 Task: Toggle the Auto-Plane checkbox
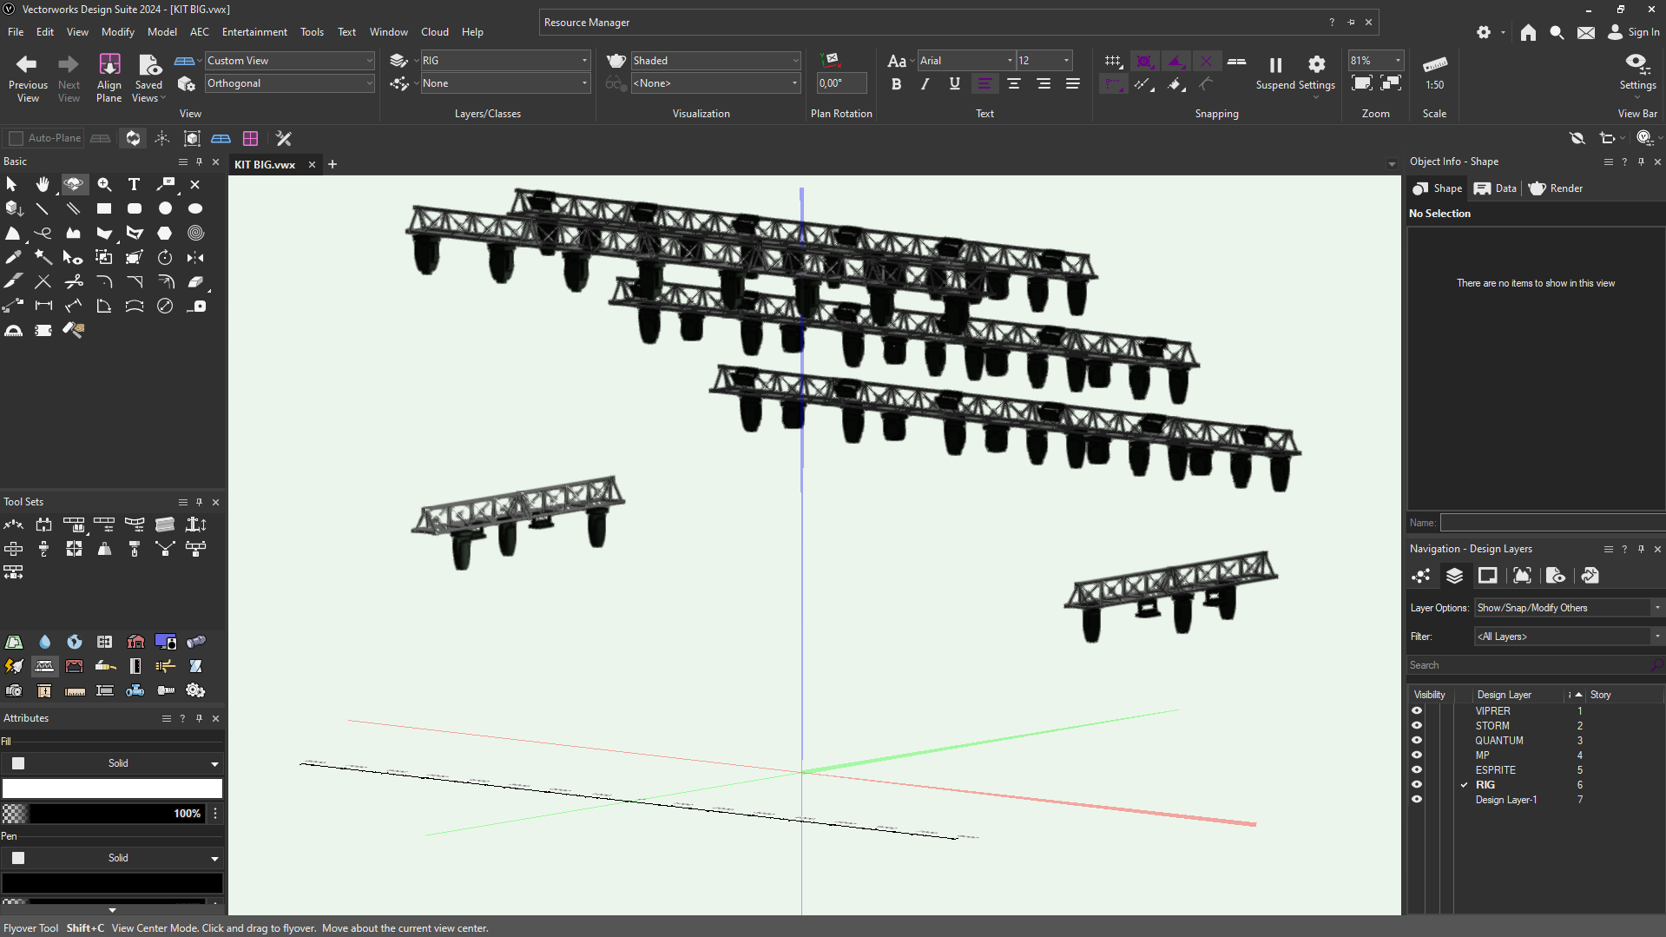(x=16, y=138)
